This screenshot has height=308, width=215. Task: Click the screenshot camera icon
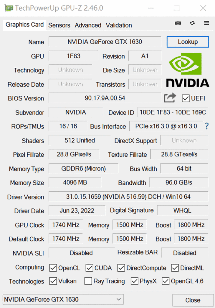(x=178, y=23)
